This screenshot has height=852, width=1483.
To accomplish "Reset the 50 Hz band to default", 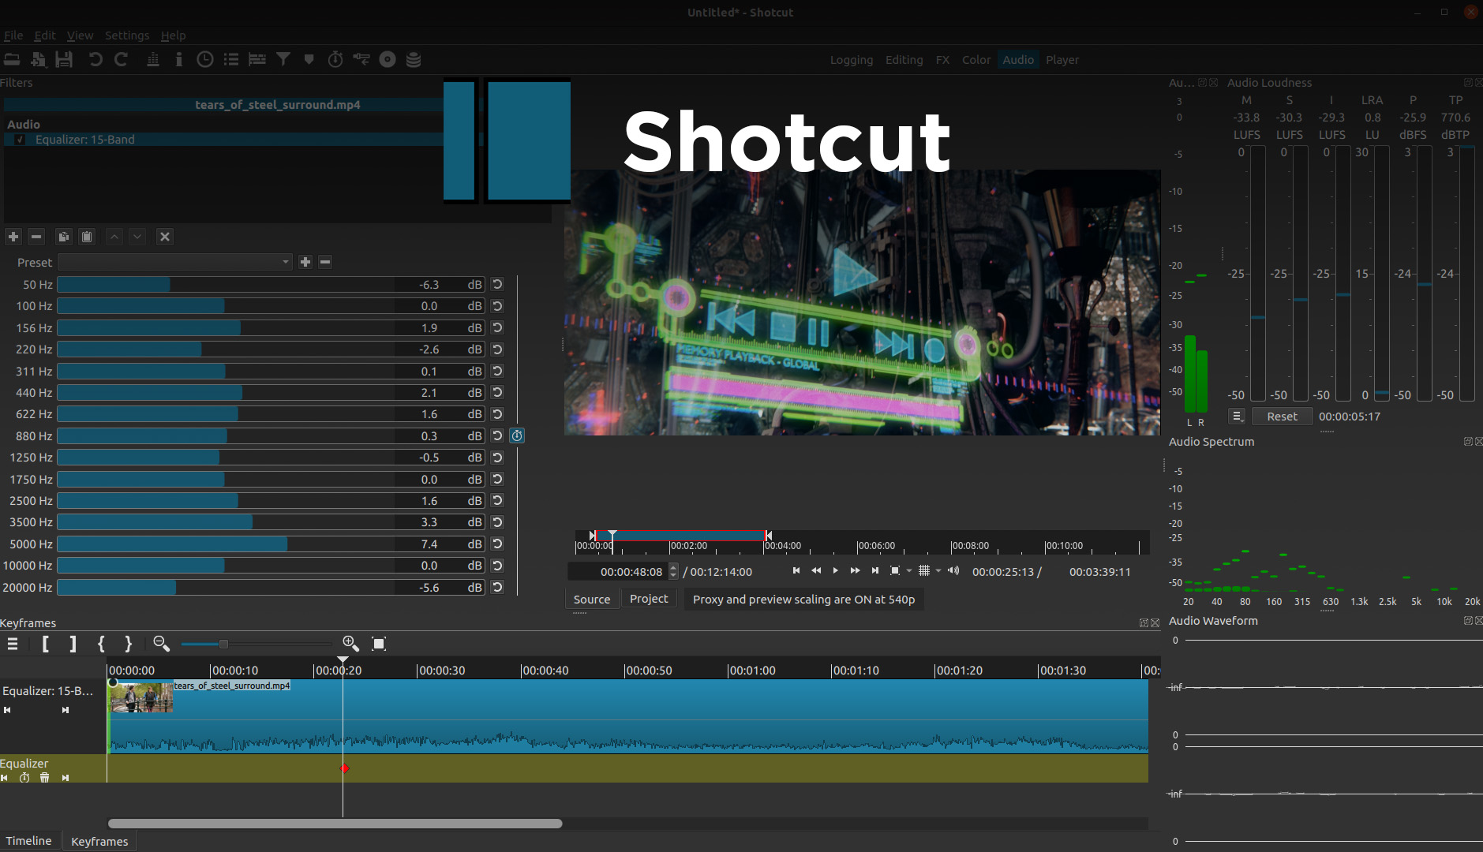I will pyautogui.click(x=497, y=285).
